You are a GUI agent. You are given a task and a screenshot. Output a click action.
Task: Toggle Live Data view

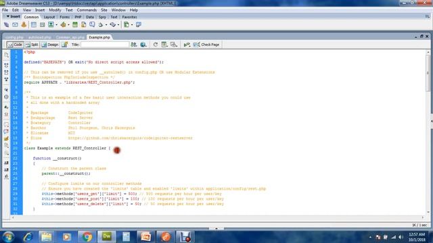click(65, 45)
